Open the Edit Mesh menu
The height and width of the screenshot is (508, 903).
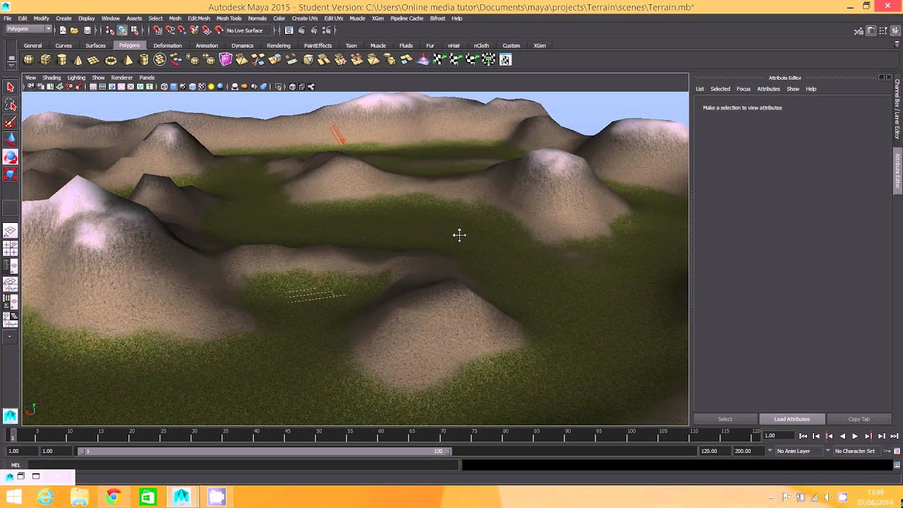pos(199,18)
